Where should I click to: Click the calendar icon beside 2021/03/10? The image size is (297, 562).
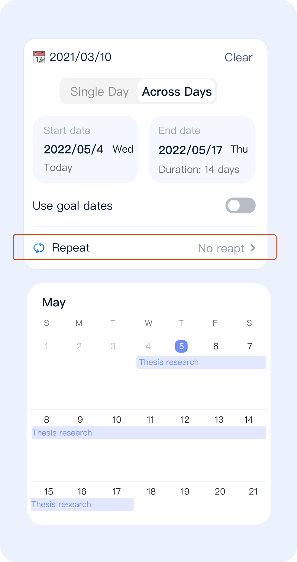pos(39,57)
